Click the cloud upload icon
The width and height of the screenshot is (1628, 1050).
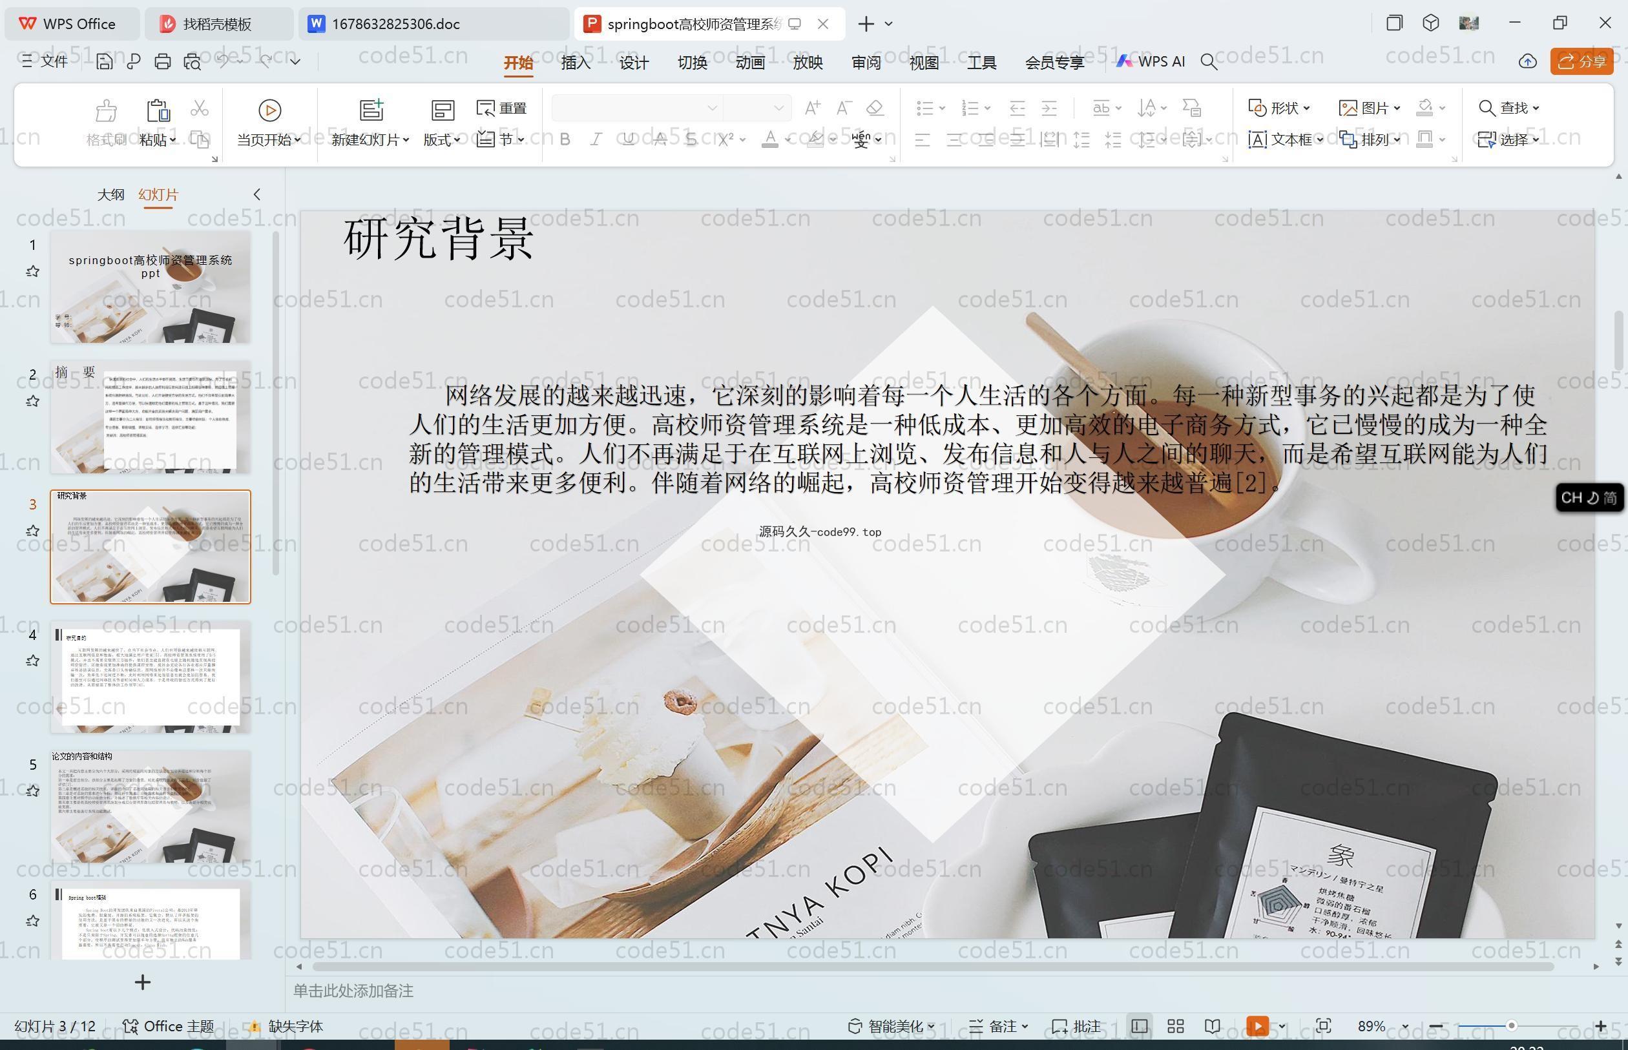[1528, 61]
